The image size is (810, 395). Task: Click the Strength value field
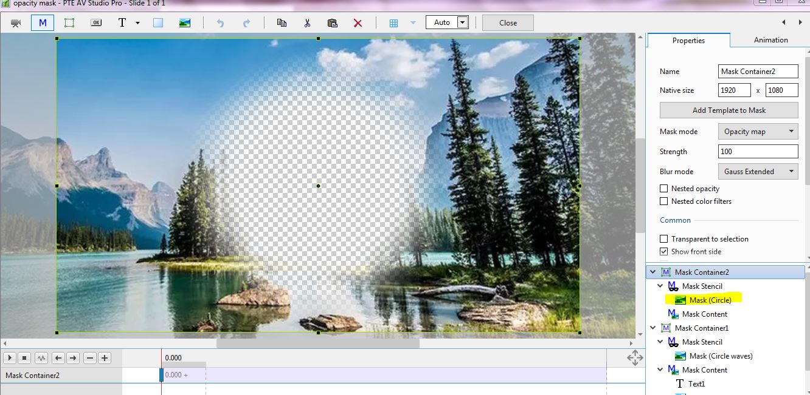coord(758,152)
